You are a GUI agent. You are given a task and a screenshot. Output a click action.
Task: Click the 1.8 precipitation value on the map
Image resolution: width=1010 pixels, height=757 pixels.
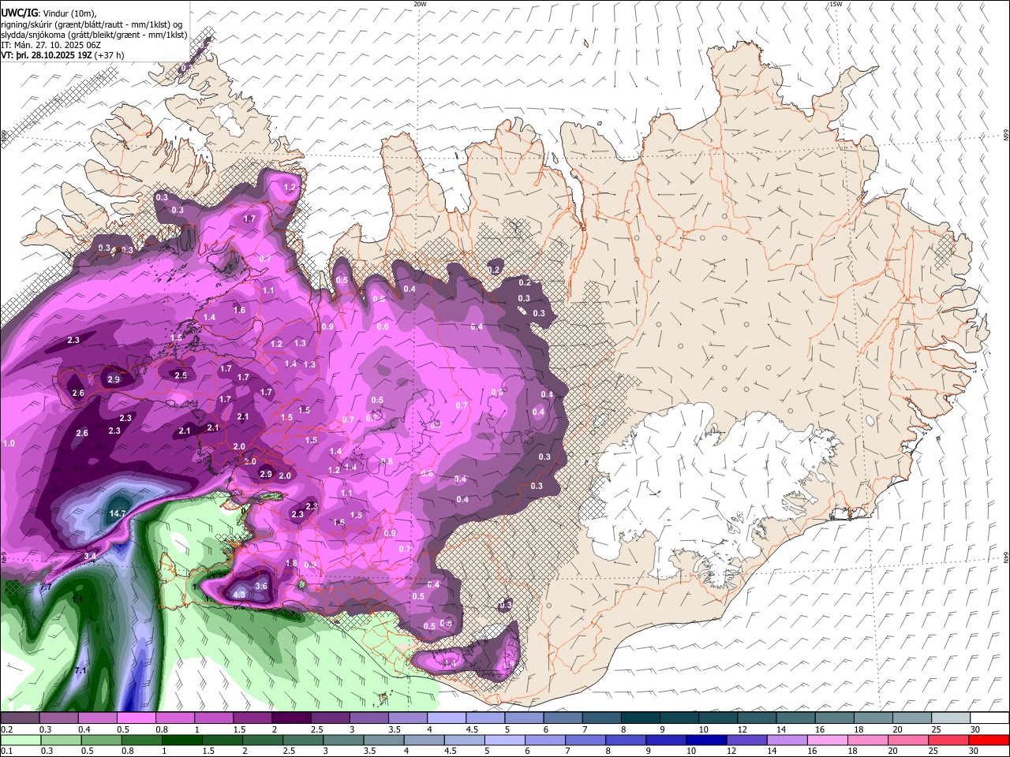(291, 563)
